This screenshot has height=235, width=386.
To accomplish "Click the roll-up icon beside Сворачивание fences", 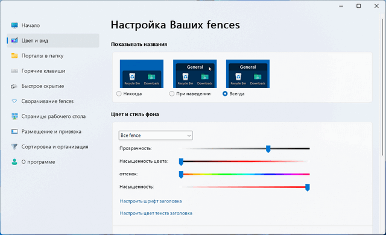I will 14,101.
